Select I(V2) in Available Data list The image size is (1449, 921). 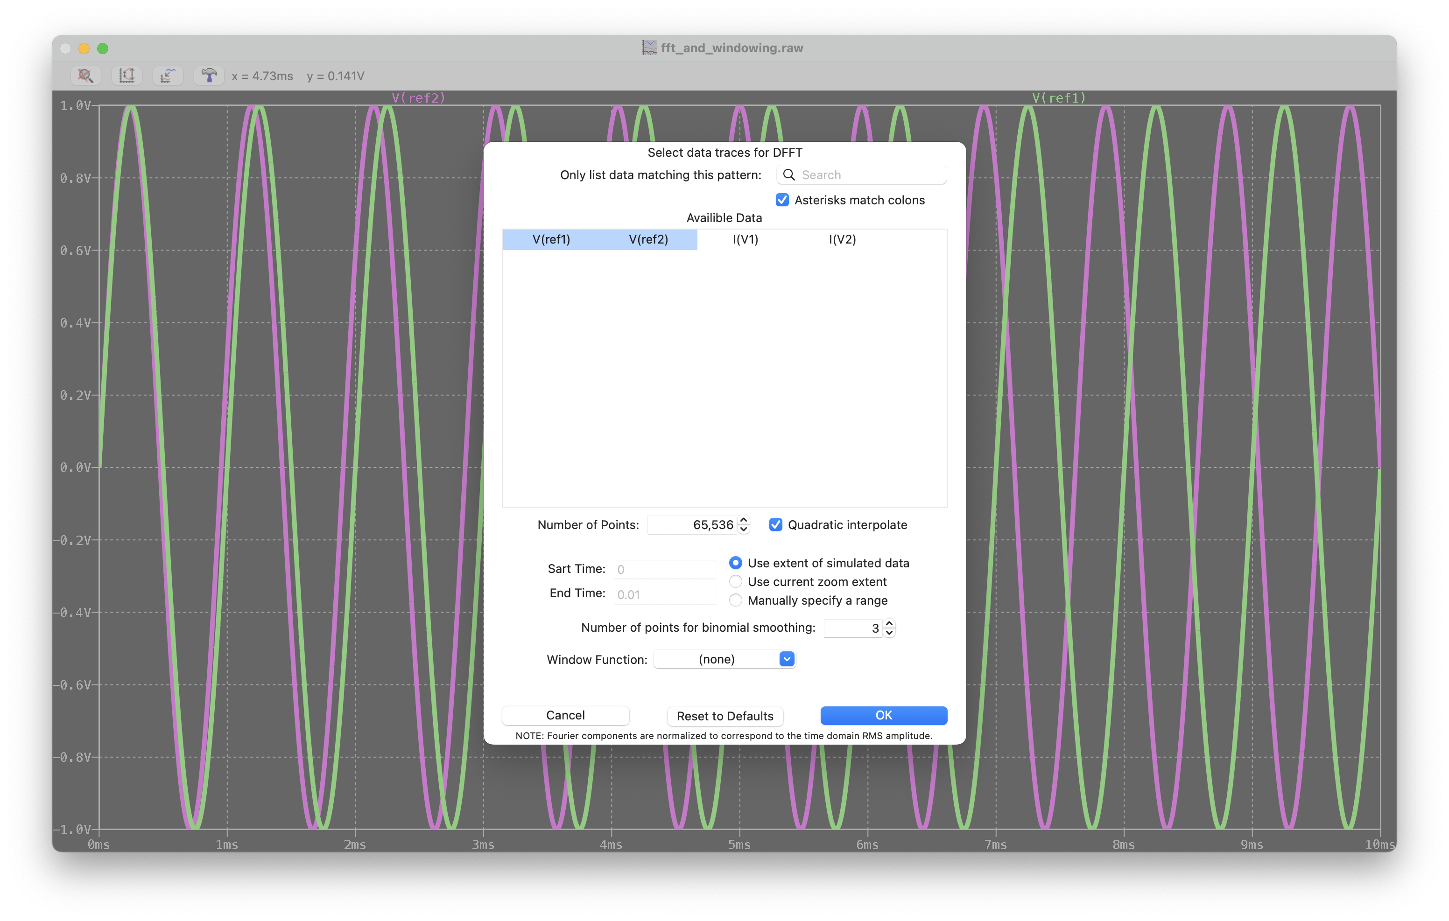[842, 239]
